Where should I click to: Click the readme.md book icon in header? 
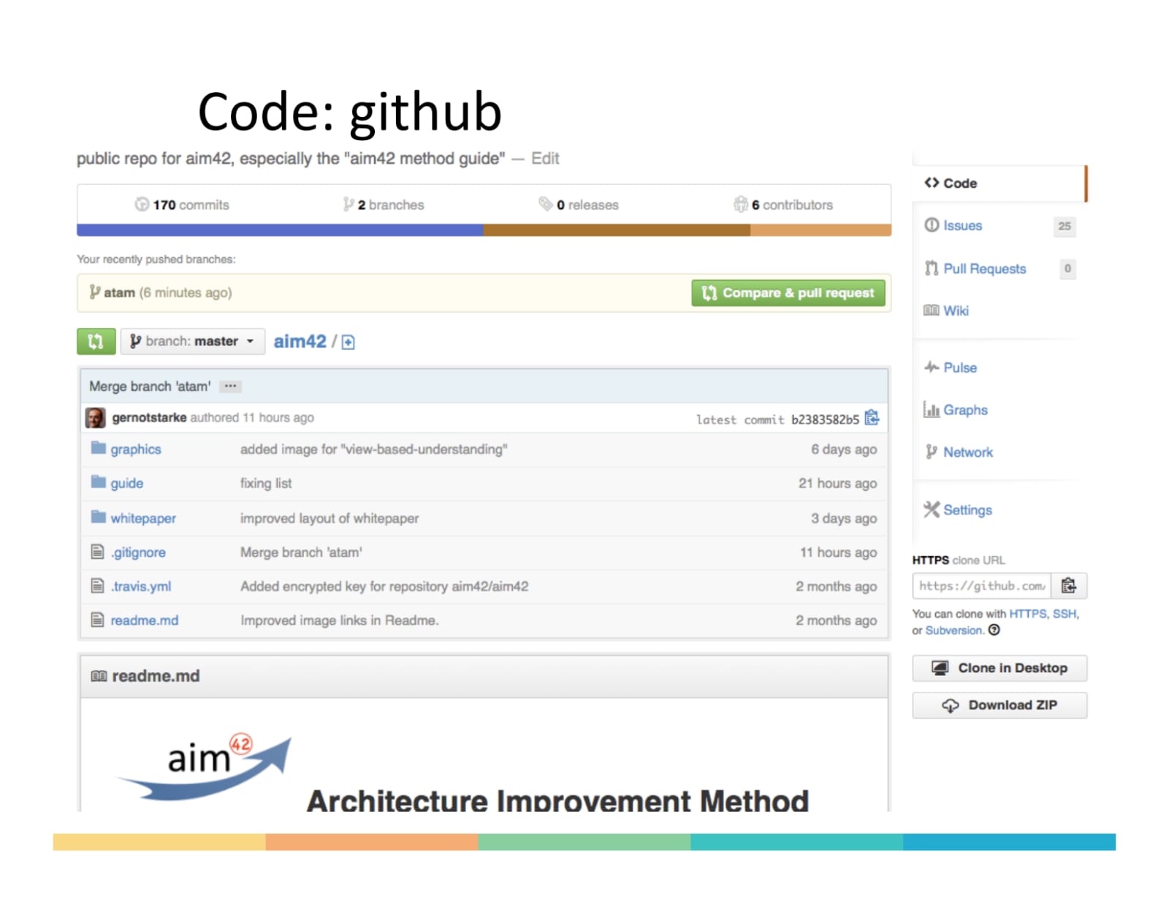tap(99, 676)
